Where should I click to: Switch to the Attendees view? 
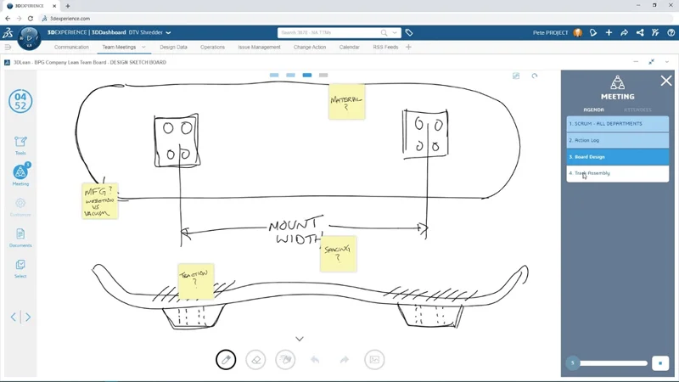tap(637, 110)
